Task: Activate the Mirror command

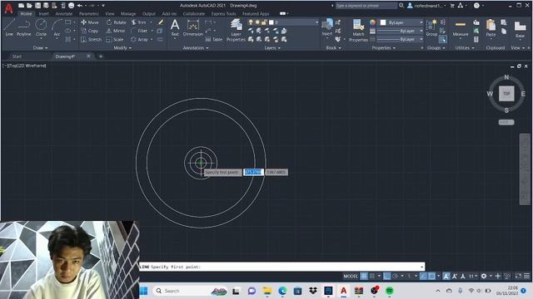Action: 116,31
